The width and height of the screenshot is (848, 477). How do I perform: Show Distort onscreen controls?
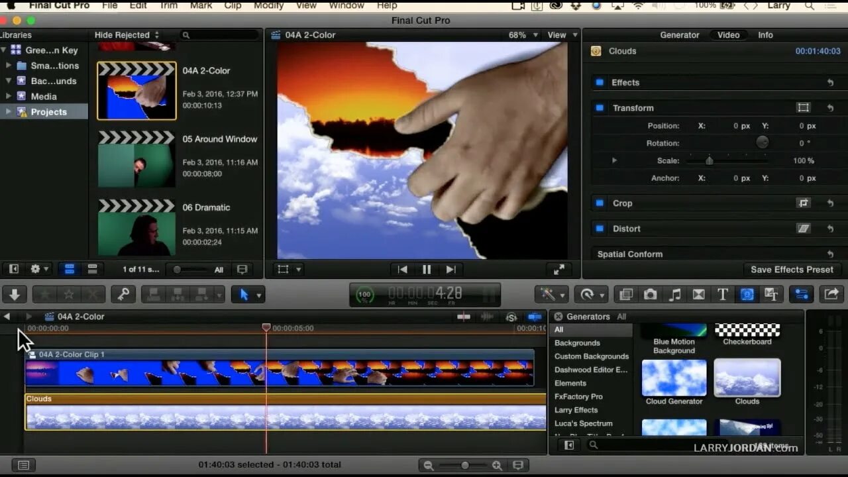(x=803, y=229)
